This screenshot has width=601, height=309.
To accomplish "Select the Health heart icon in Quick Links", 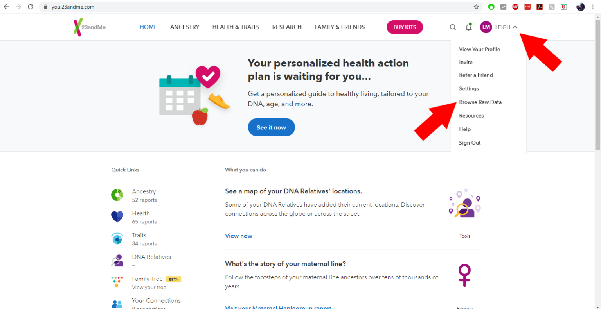I will click(117, 216).
